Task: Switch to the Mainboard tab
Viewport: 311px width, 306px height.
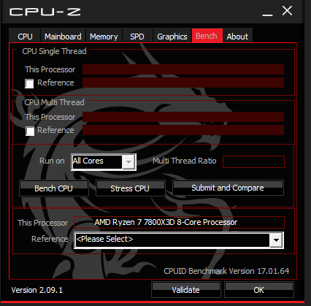Action: click(x=63, y=37)
